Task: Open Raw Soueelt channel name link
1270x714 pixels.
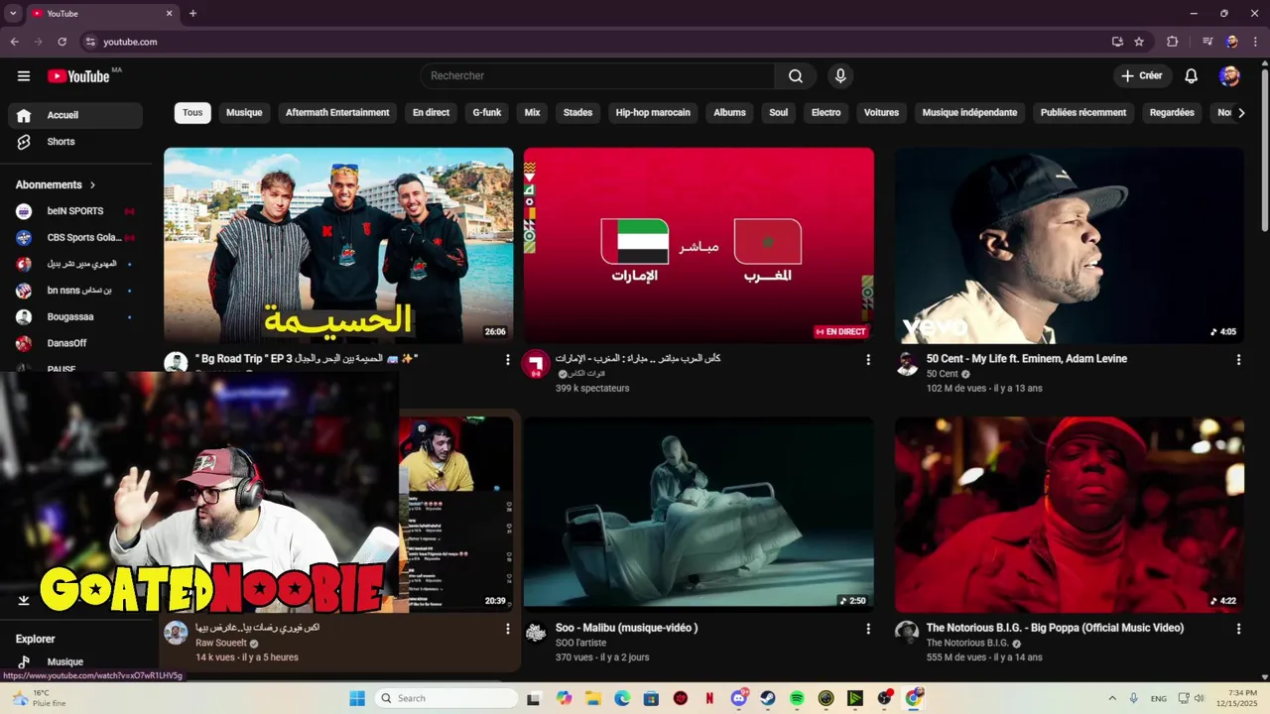Action: click(220, 643)
